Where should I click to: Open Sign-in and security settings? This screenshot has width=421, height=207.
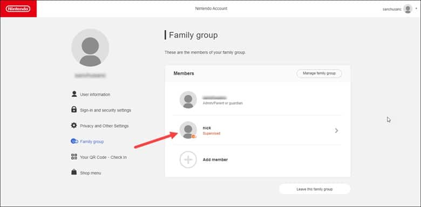pos(105,110)
